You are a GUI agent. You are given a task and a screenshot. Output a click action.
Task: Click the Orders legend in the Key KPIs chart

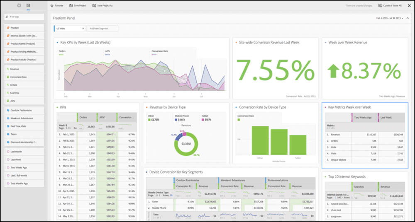(x=62, y=53)
